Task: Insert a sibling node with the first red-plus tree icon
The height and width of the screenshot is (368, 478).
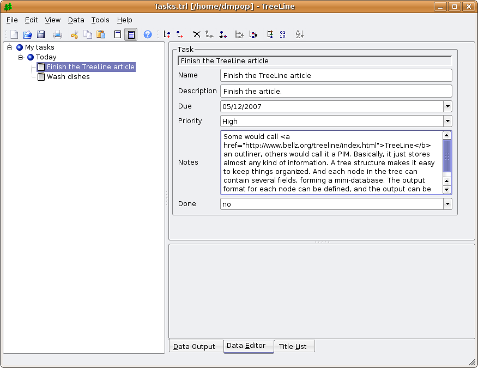Action: pyautogui.click(x=167, y=34)
